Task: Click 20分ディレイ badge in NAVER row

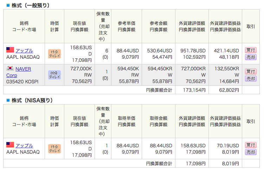Action: (54, 75)
